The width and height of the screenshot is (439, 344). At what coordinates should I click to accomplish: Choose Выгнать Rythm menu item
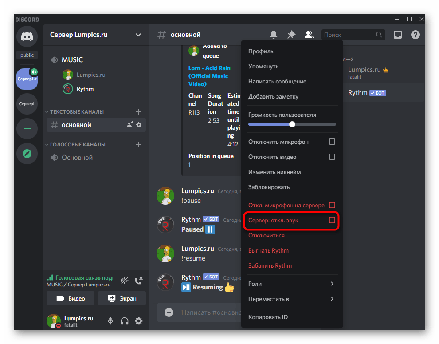[x=292, y=251]
